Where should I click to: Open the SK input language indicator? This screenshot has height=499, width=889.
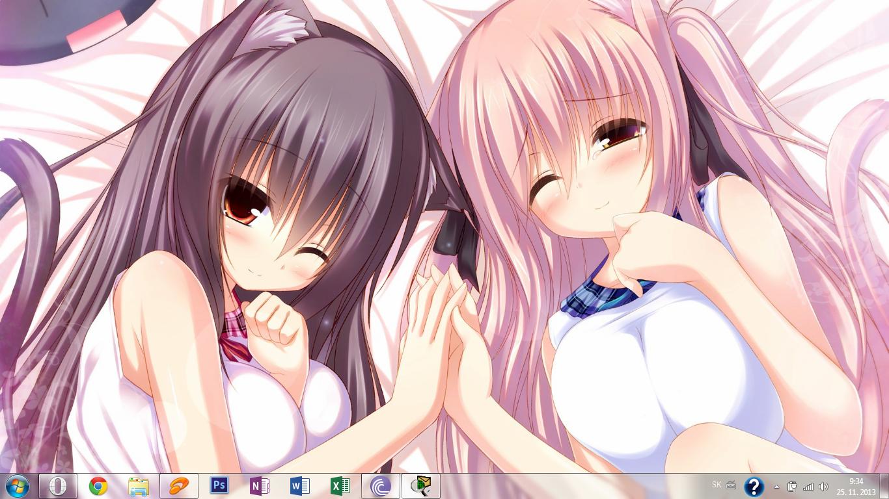point(717,485)
